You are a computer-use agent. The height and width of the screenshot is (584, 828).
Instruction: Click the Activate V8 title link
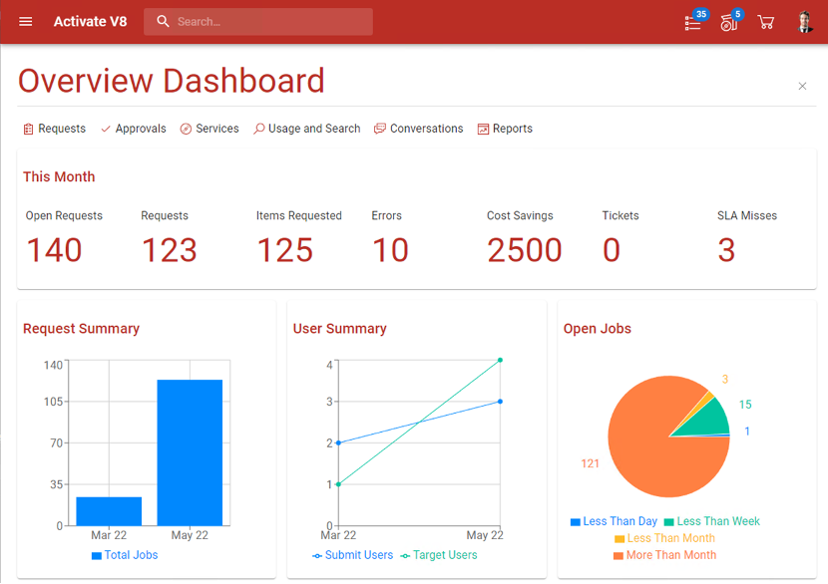(91, 22)
